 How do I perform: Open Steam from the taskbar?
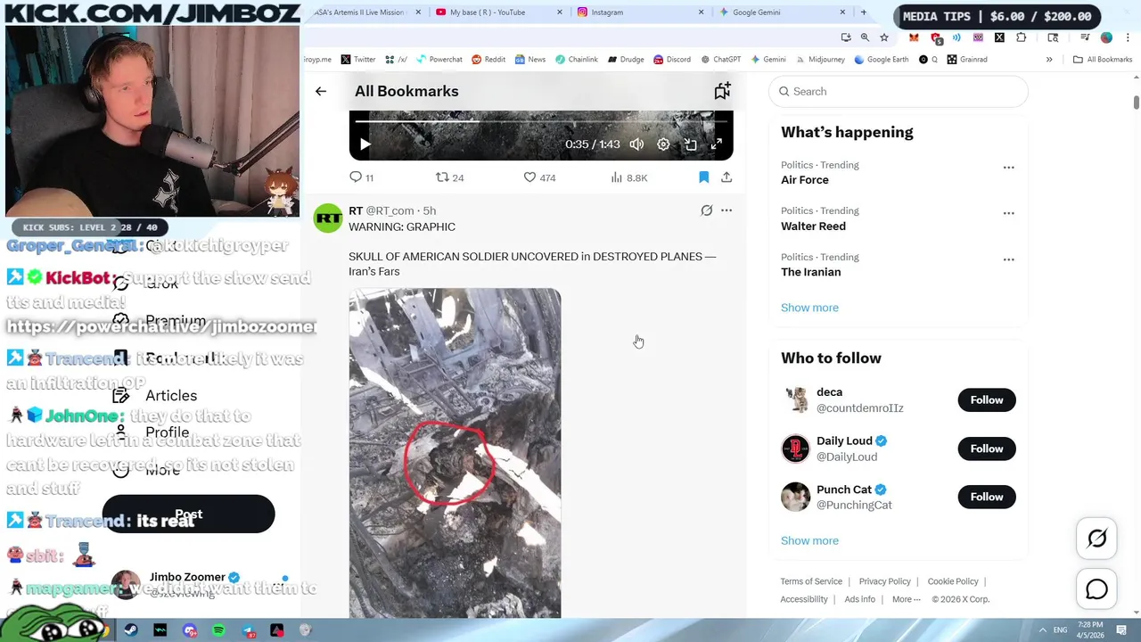click(x=131, y=630)
